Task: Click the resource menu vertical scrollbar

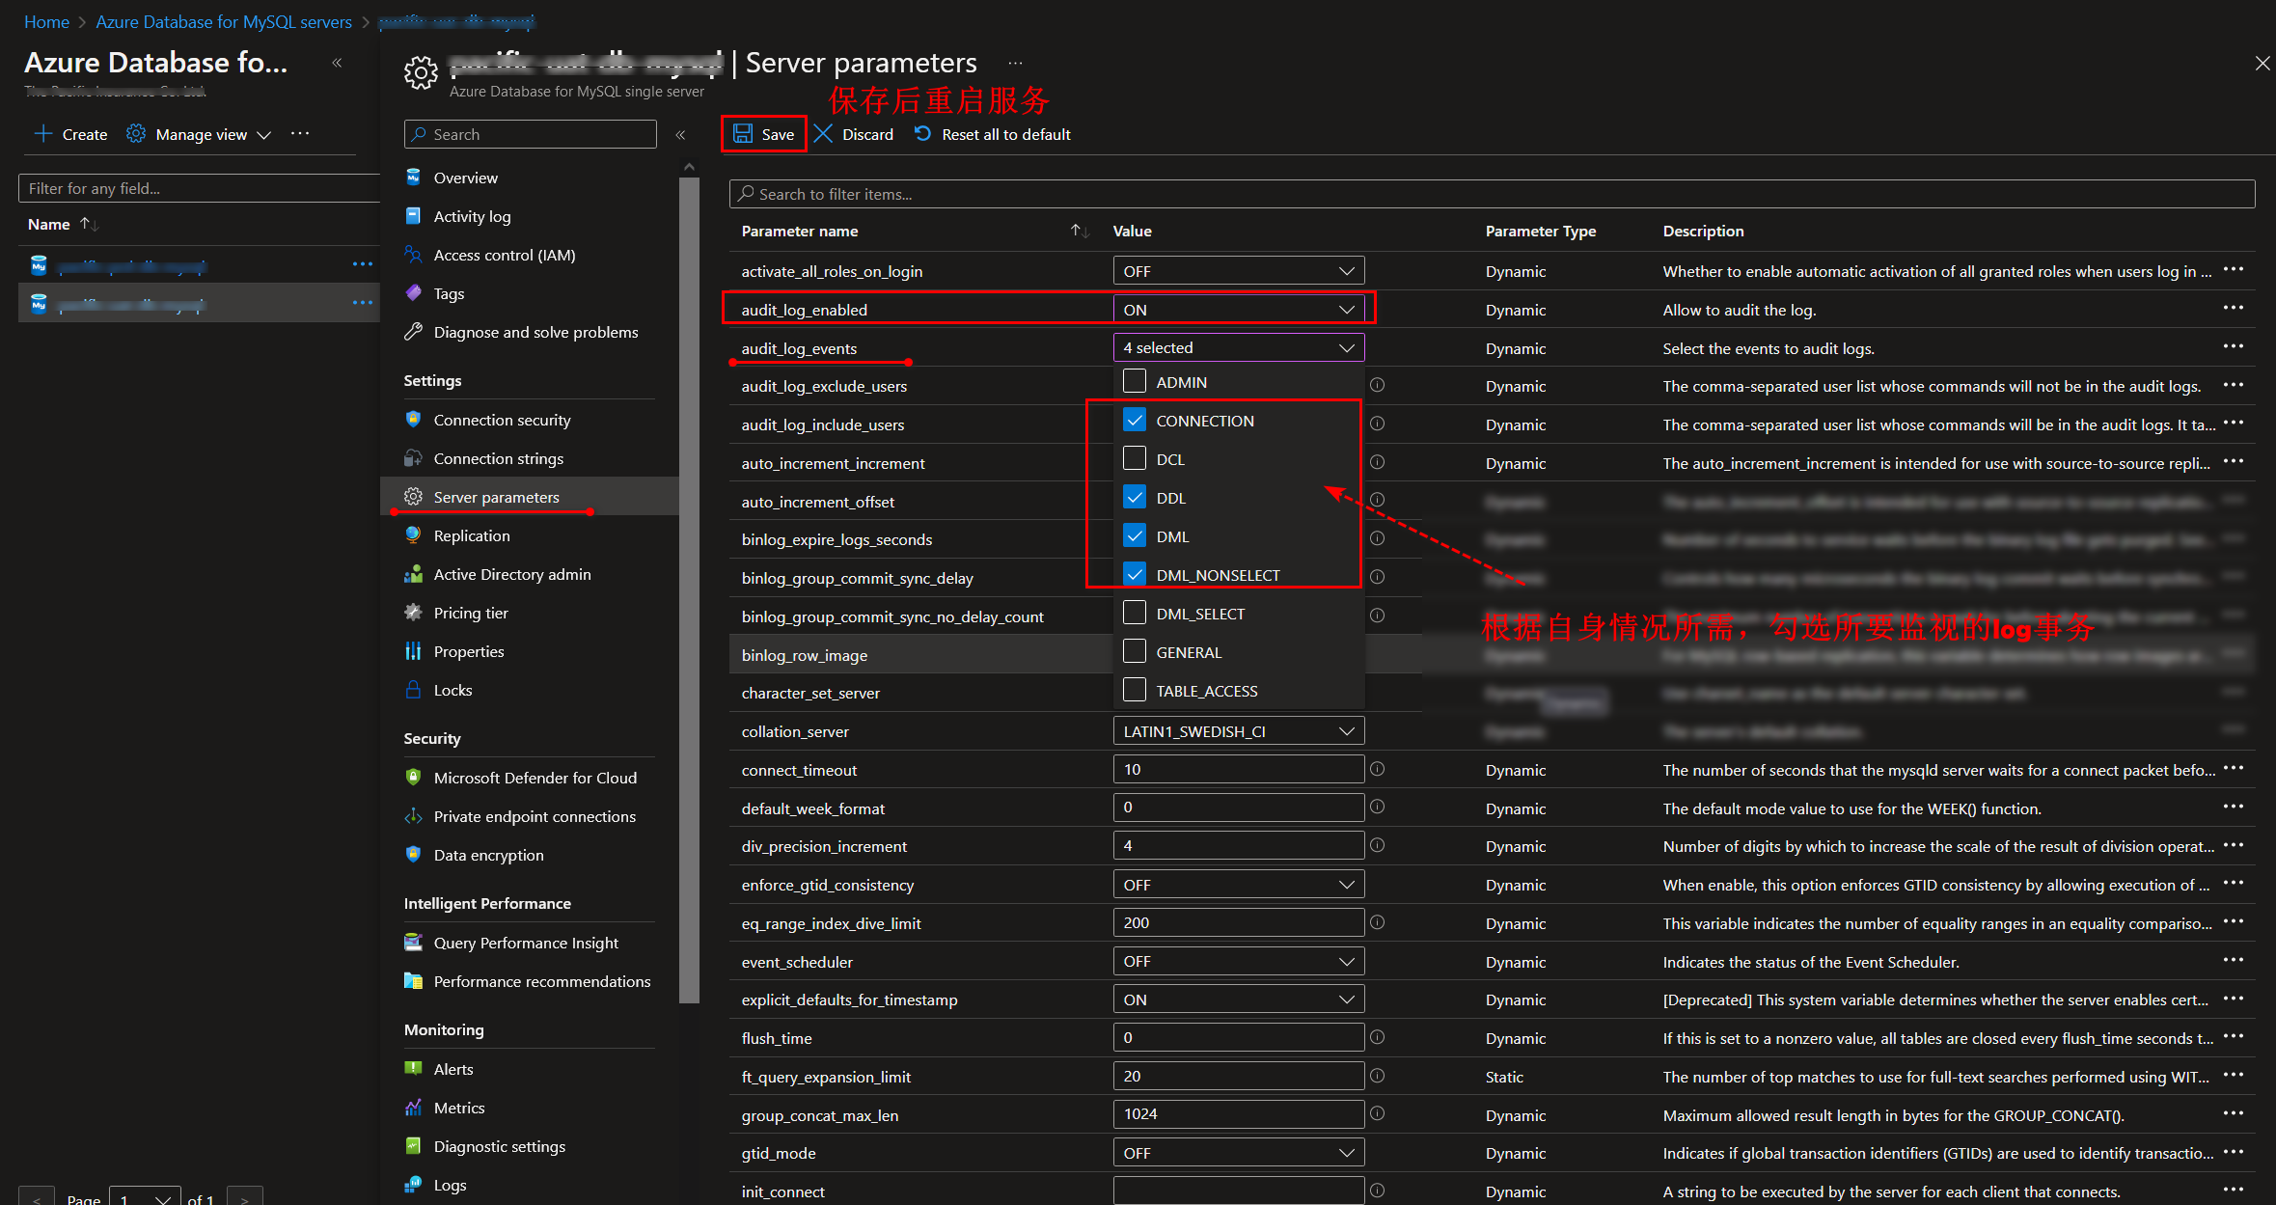Action: [x=689, y=589]
